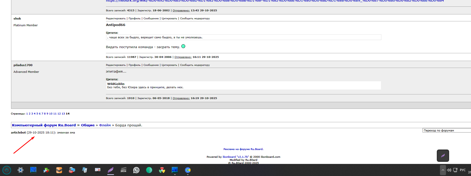Viewport: 471px width, 176px height.
Task: Click Сообщение link in shok's post
Action: click(x=151, y=19)
